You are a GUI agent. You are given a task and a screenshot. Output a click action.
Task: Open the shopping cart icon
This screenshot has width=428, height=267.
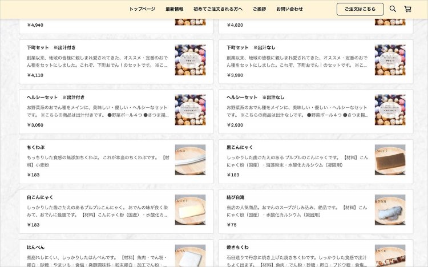pyautogui.click(x=407, y=9)
